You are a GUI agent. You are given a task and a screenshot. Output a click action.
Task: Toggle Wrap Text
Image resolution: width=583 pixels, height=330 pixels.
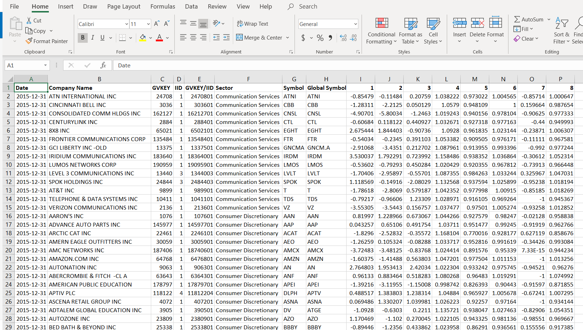252,24
